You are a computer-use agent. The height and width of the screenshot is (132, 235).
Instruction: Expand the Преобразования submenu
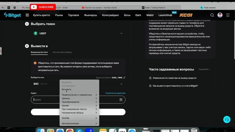click(x=79, y=102)
